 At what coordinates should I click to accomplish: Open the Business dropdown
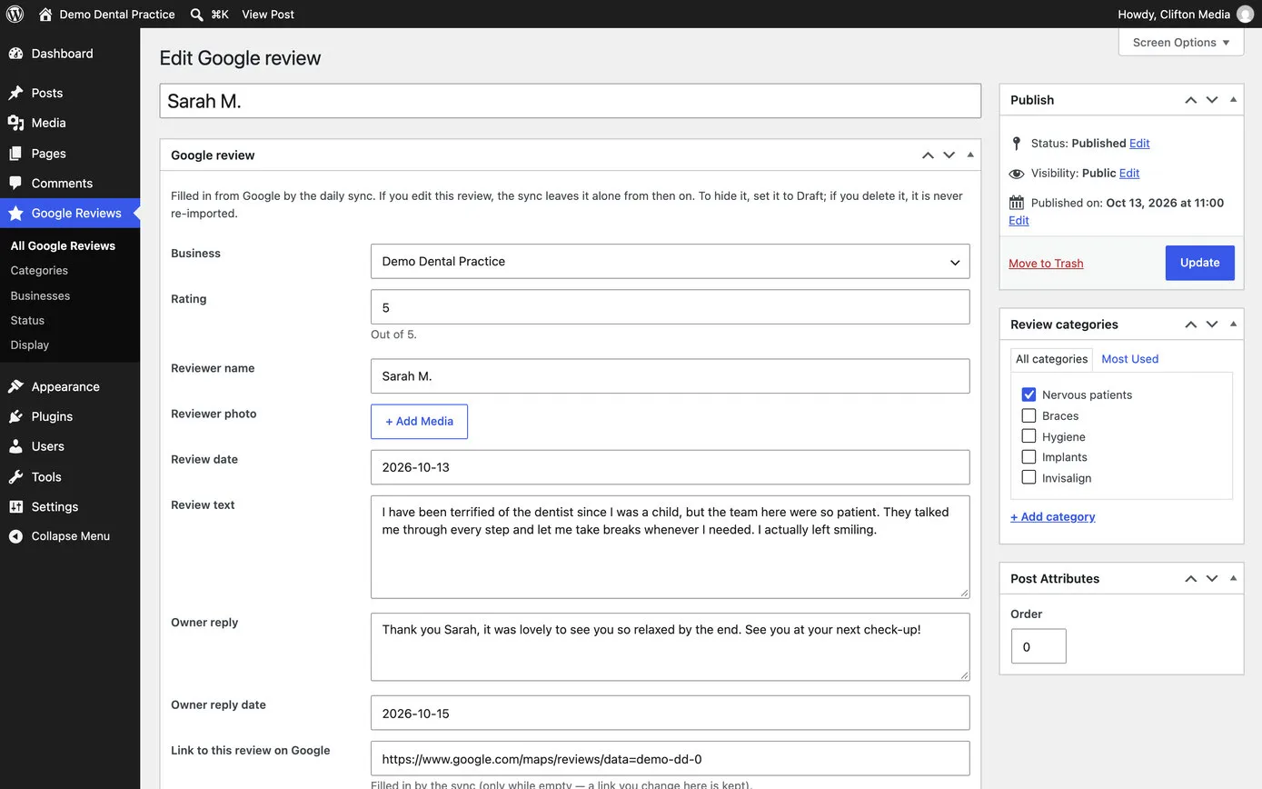click(x=670, y=261)
